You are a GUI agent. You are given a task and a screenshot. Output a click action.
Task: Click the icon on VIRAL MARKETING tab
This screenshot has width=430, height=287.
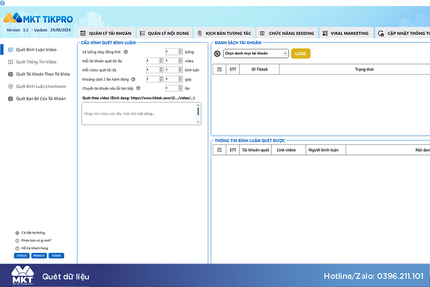coord(325,33)
